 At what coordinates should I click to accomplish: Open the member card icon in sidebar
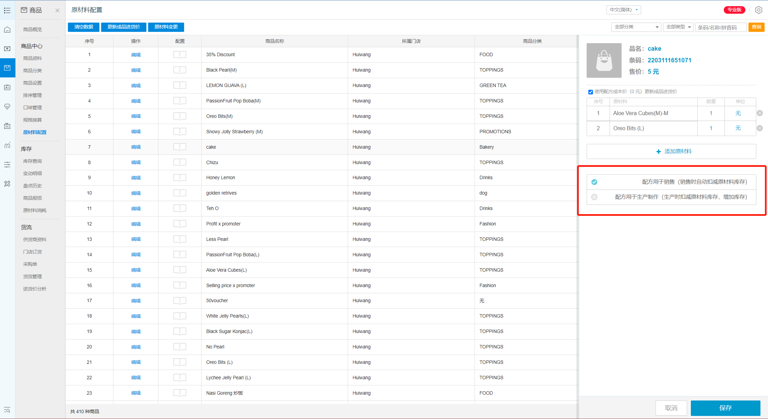click(x=7, y=87)
